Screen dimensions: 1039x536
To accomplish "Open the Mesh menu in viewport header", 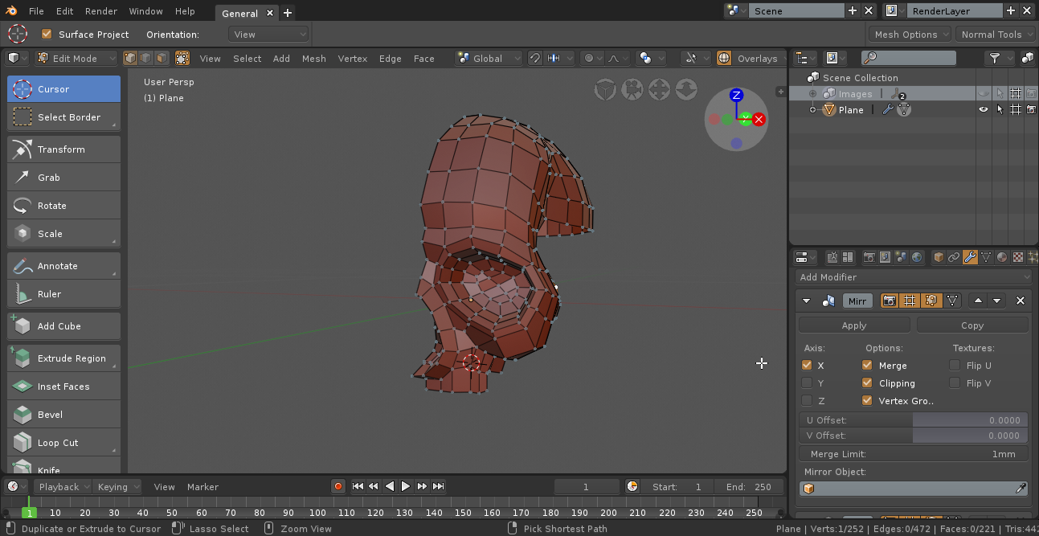I will [313, 59].
